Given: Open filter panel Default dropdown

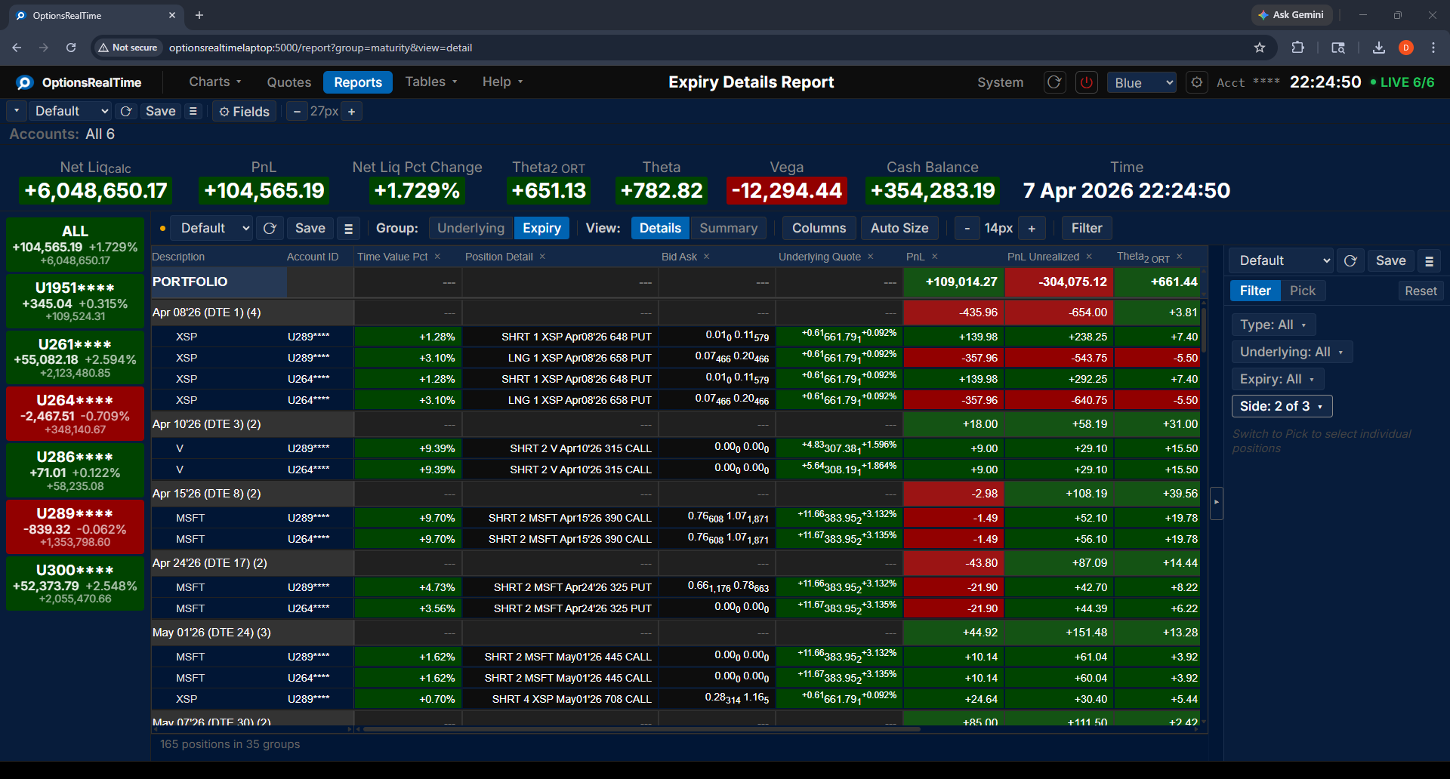Looking at the screenshot, I should click(1282, 260).
